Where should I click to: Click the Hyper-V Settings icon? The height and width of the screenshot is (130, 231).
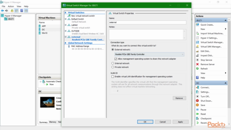(197, 38)
